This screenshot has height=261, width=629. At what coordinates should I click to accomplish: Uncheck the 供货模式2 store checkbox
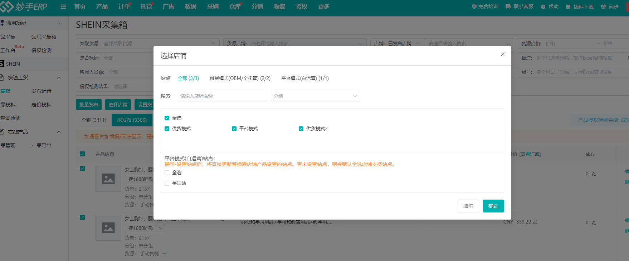click(x=301, y=129)
